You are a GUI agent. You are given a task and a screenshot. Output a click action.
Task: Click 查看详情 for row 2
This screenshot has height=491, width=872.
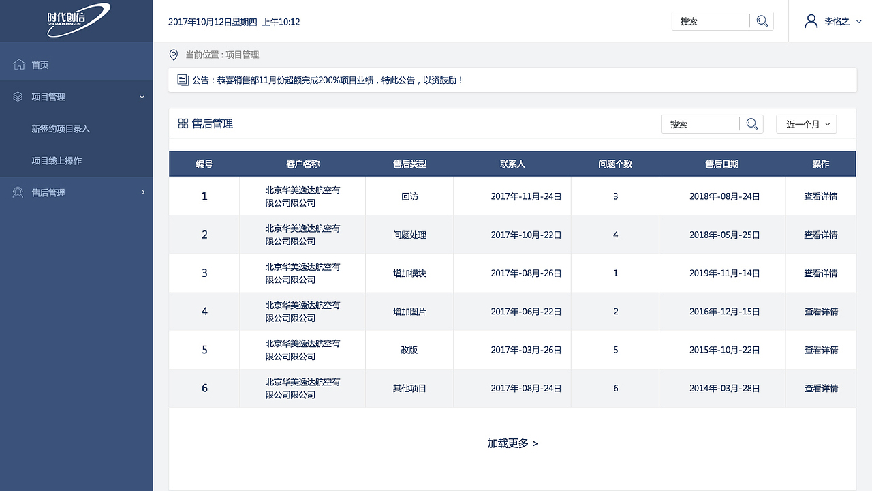(821, 235)
